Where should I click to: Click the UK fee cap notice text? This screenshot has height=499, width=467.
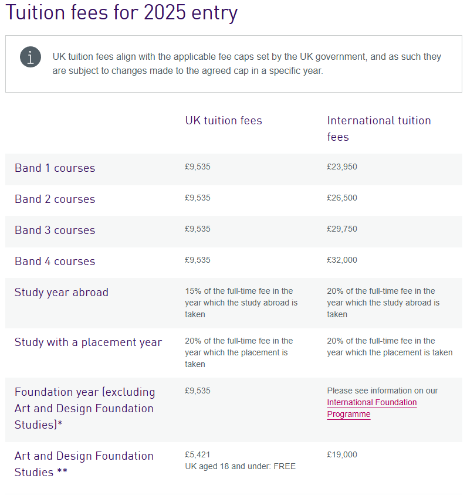[x=246, y=64]
